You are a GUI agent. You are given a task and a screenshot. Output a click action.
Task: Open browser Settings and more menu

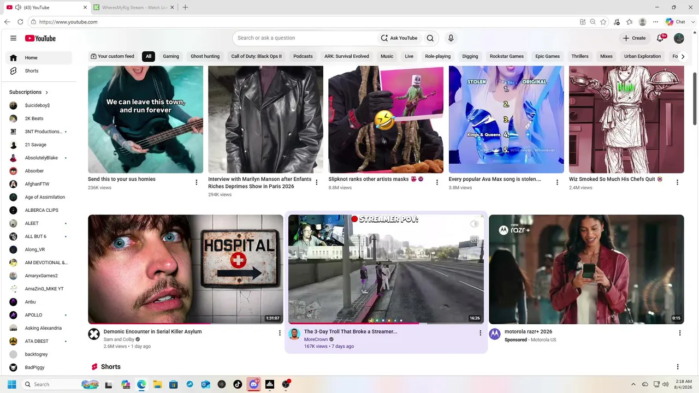[656, 22]
